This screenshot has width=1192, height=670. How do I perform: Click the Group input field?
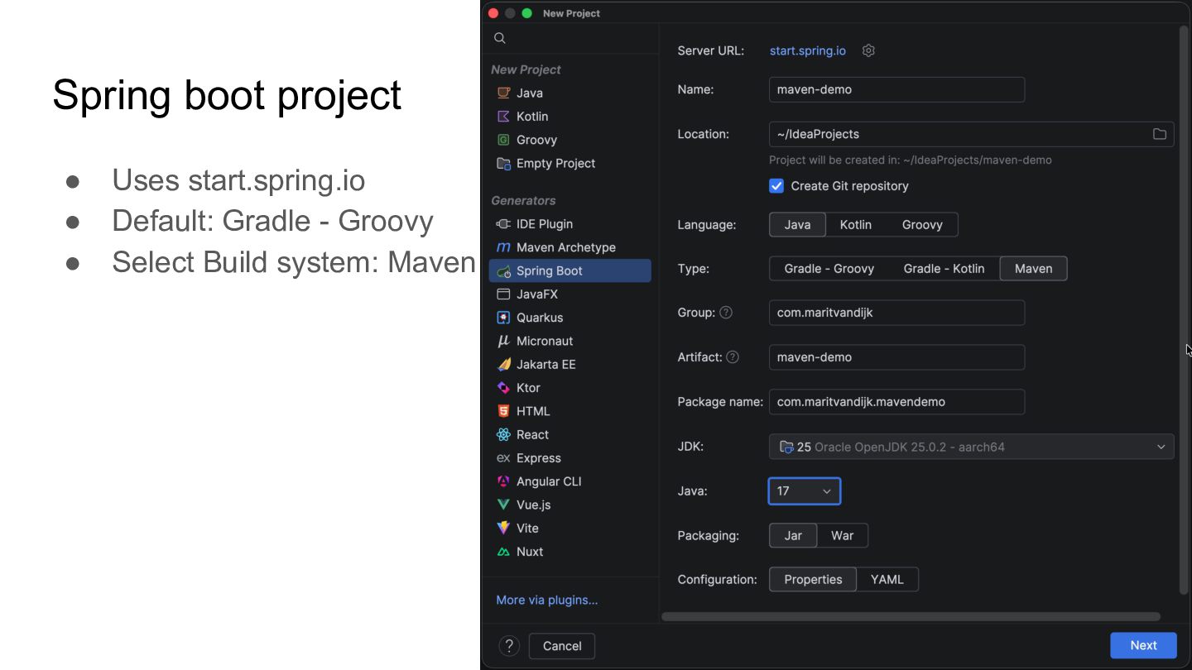click(x=897, y=313)
